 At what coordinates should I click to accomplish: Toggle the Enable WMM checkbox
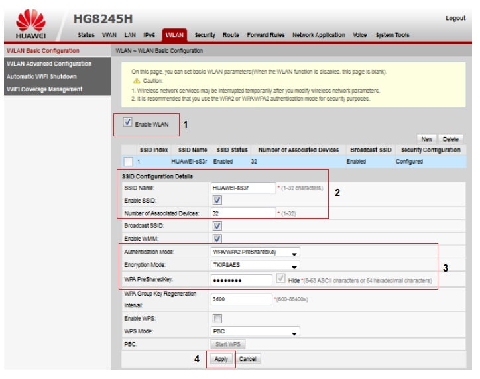[217, 239]
